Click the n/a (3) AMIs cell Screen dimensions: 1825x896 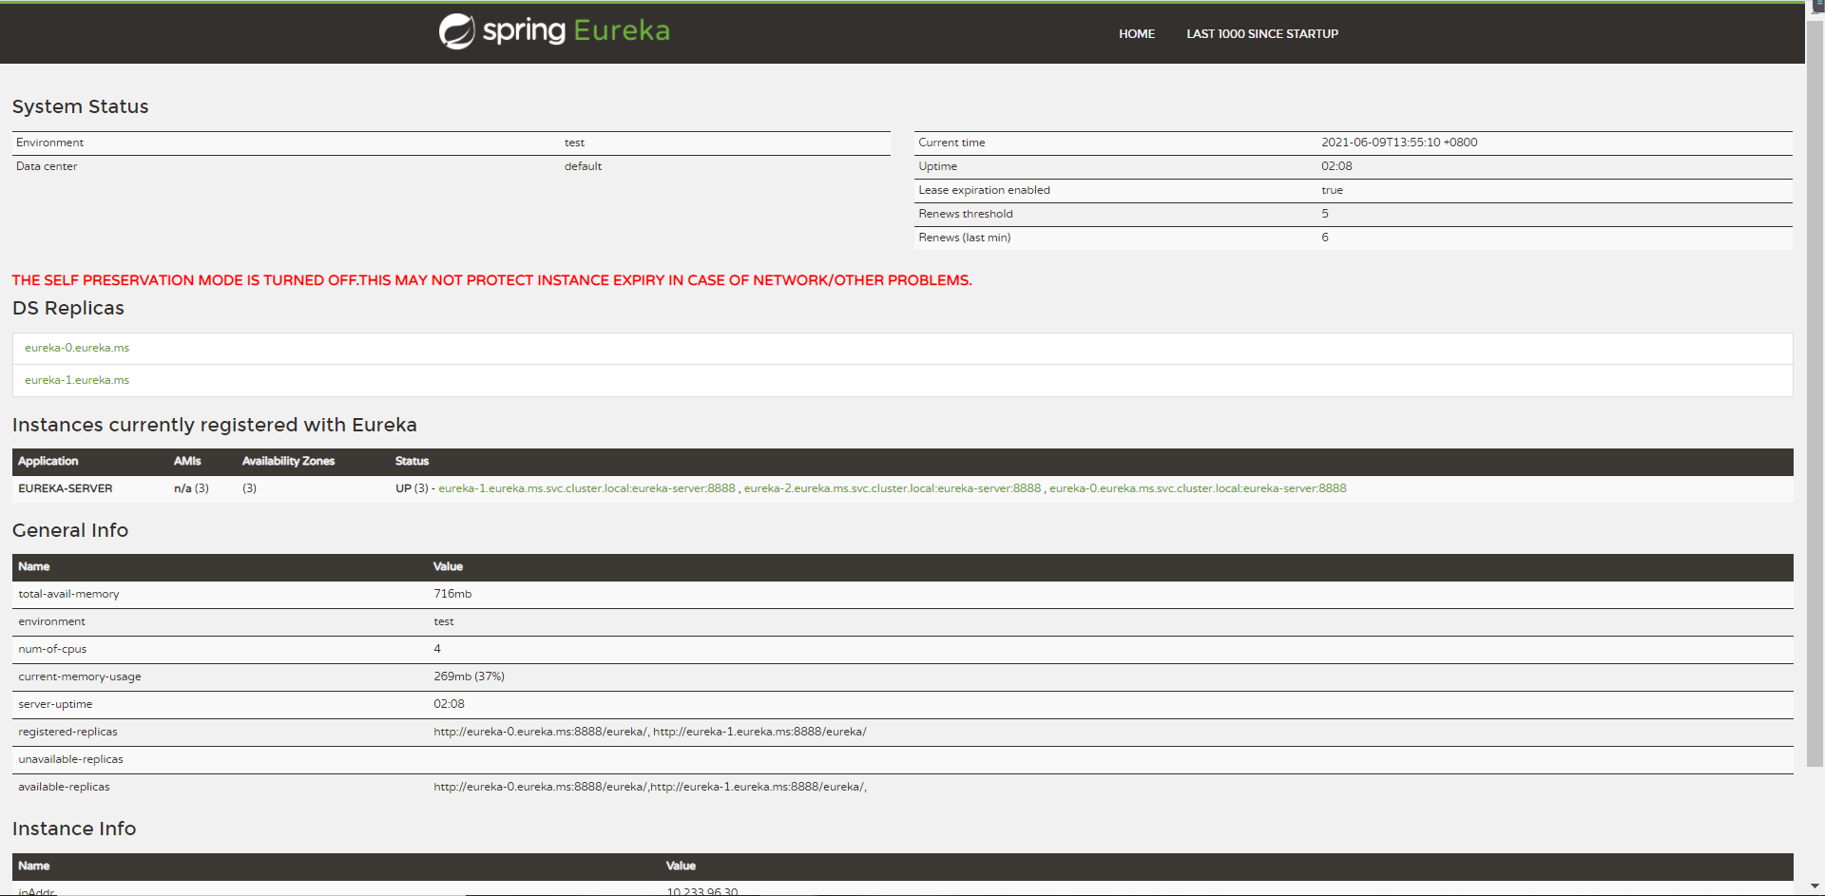[x=191, y=488]
